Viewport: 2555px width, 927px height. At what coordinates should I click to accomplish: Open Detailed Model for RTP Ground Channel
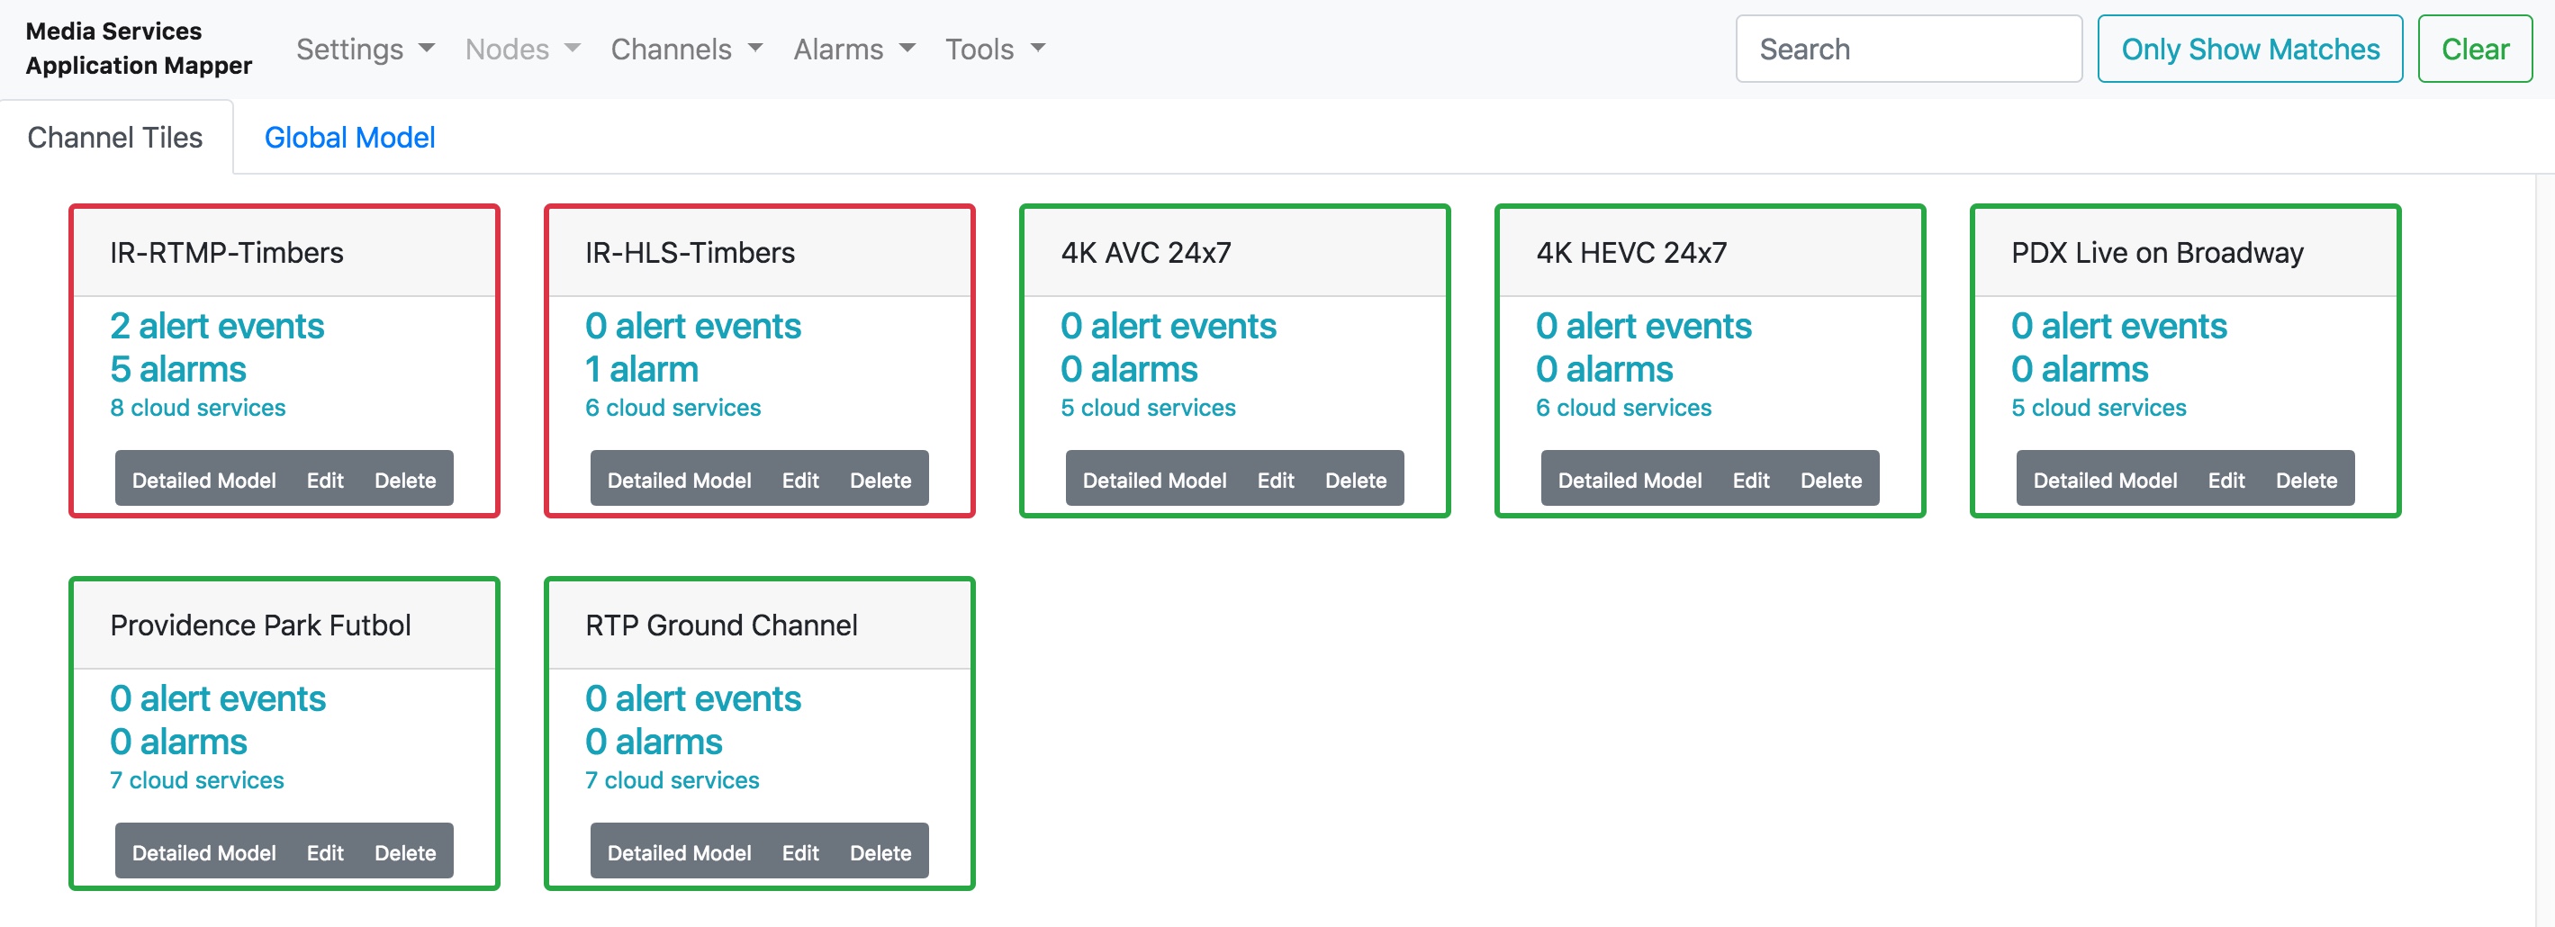679,852
